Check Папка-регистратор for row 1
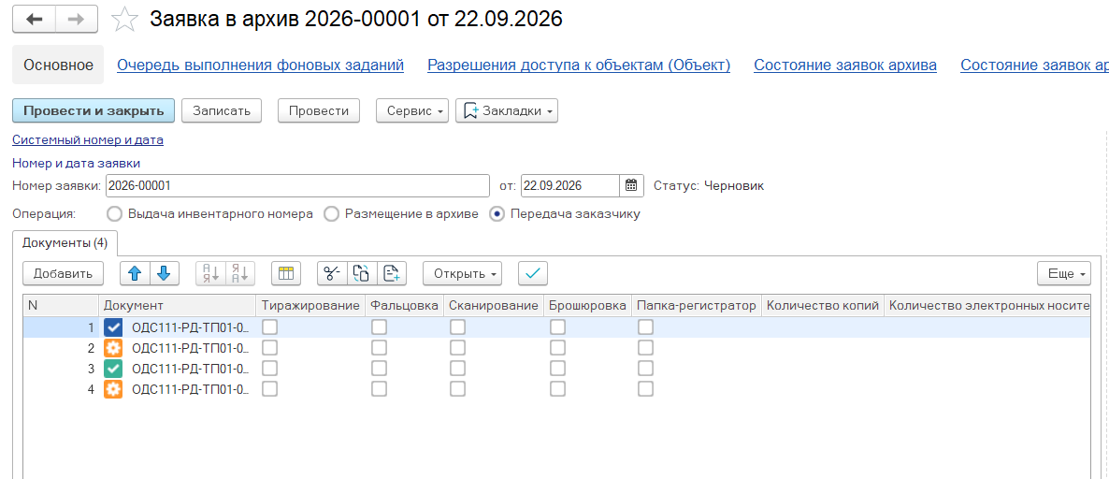 click(x=645, y=327)
